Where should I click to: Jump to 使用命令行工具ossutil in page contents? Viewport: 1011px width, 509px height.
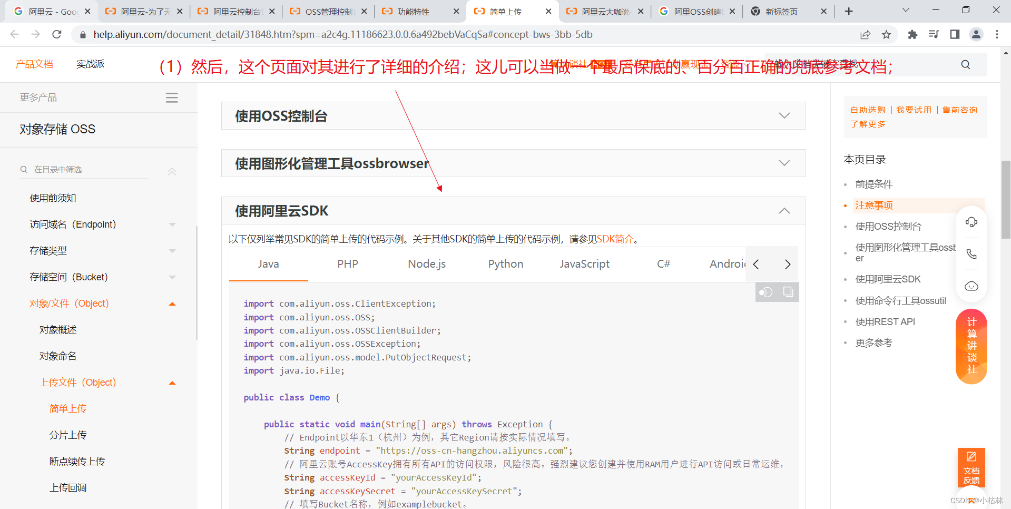tap(900, 300)
